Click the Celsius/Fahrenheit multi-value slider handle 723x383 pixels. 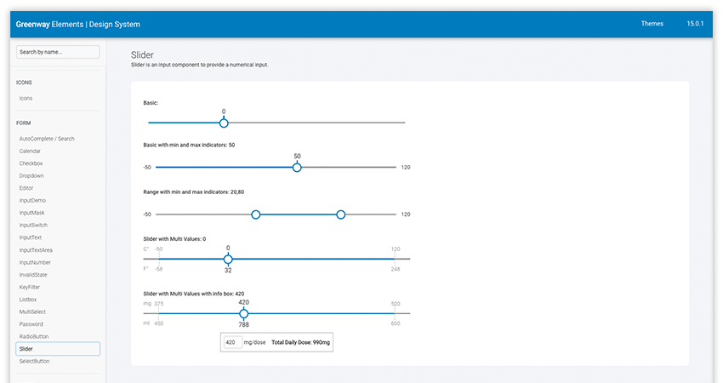click(x=228, y=259)
